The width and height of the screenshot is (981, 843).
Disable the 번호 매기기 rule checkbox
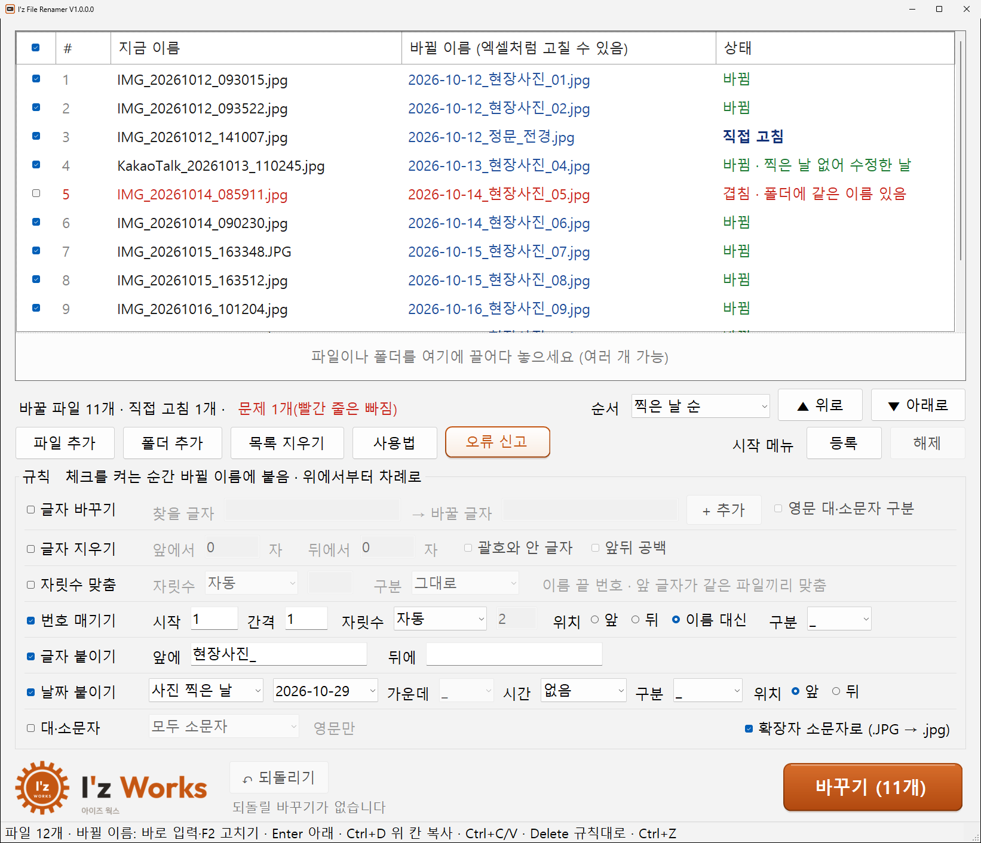(30, 620)
